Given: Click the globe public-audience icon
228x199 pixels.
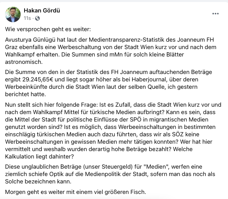Looking at the screenshot, I should click(37, 18).
